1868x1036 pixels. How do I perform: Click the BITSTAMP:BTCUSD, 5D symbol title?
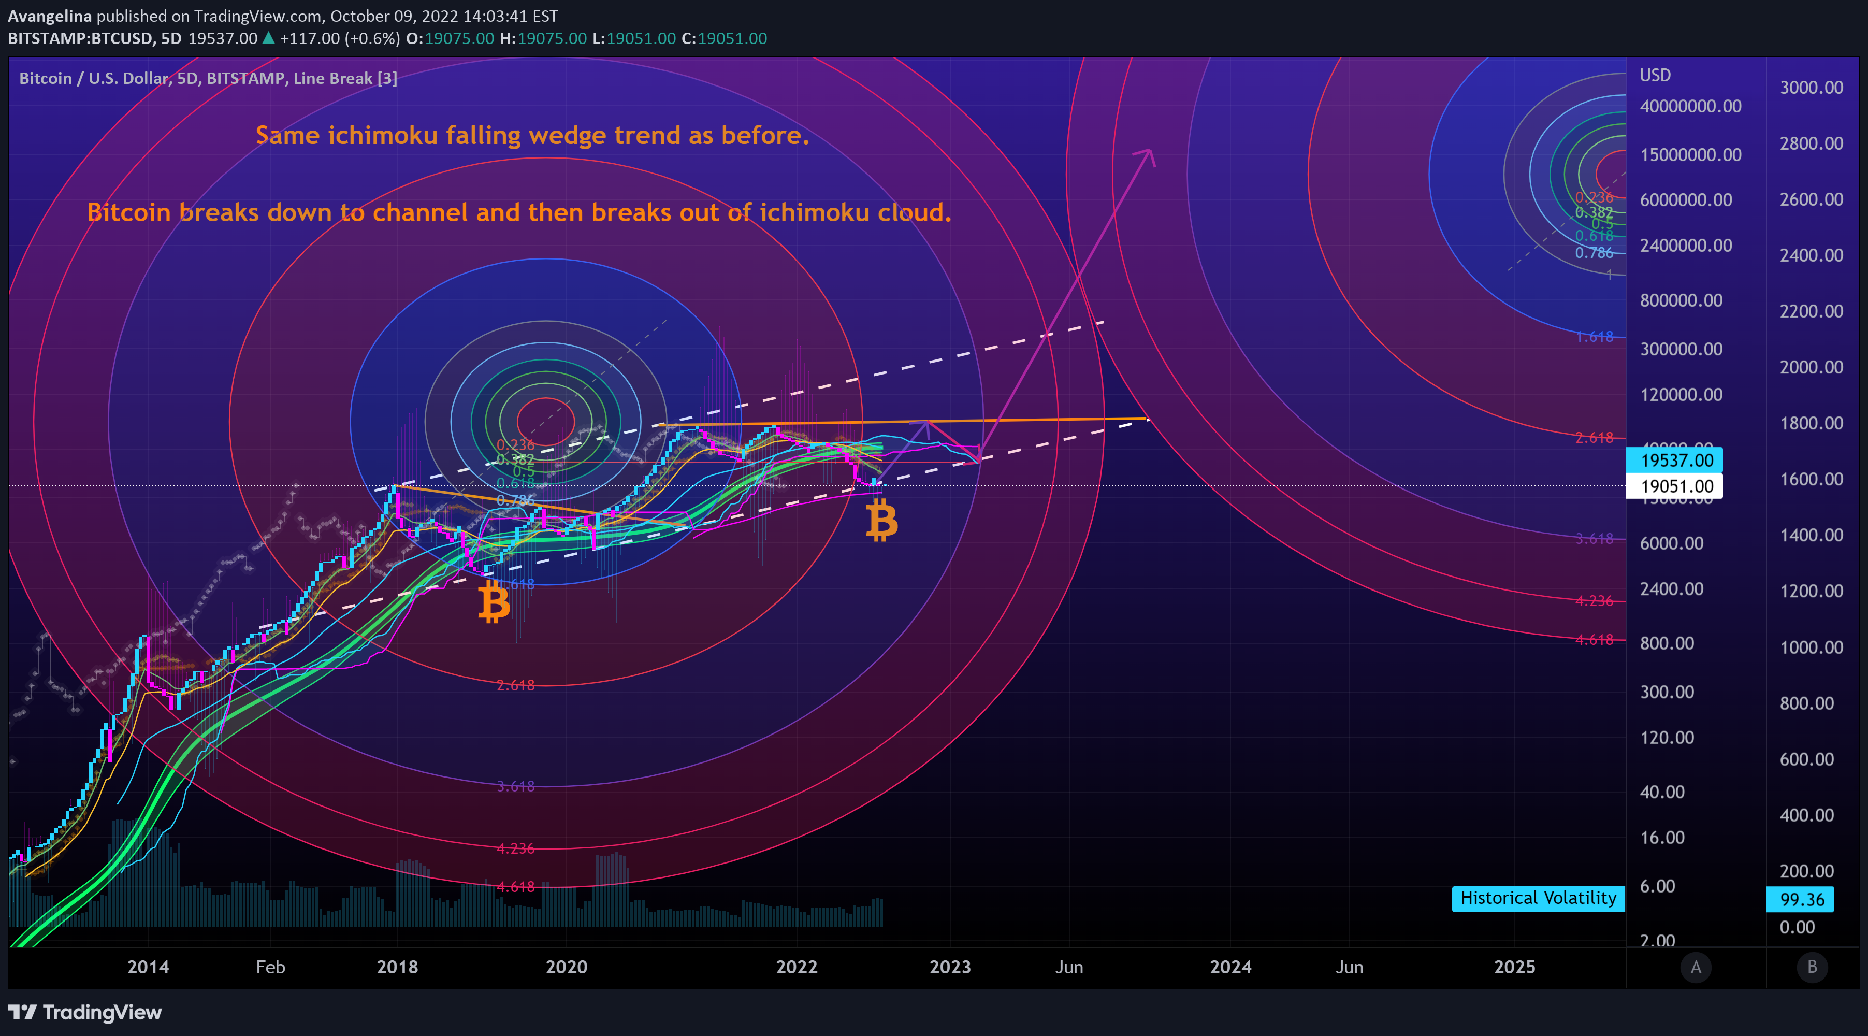click(x=94, y=38)
